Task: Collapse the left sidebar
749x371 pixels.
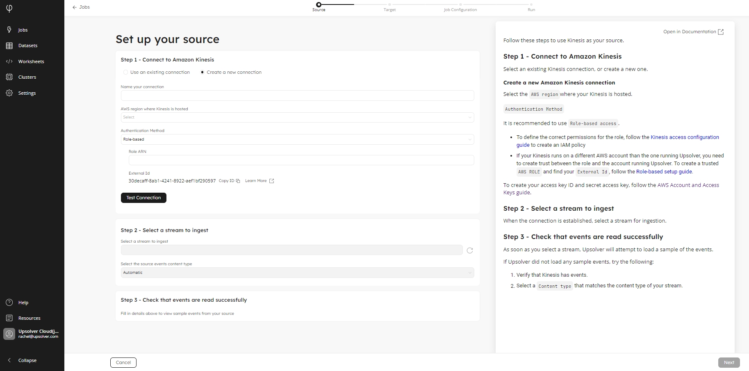Action: (27, 360)
